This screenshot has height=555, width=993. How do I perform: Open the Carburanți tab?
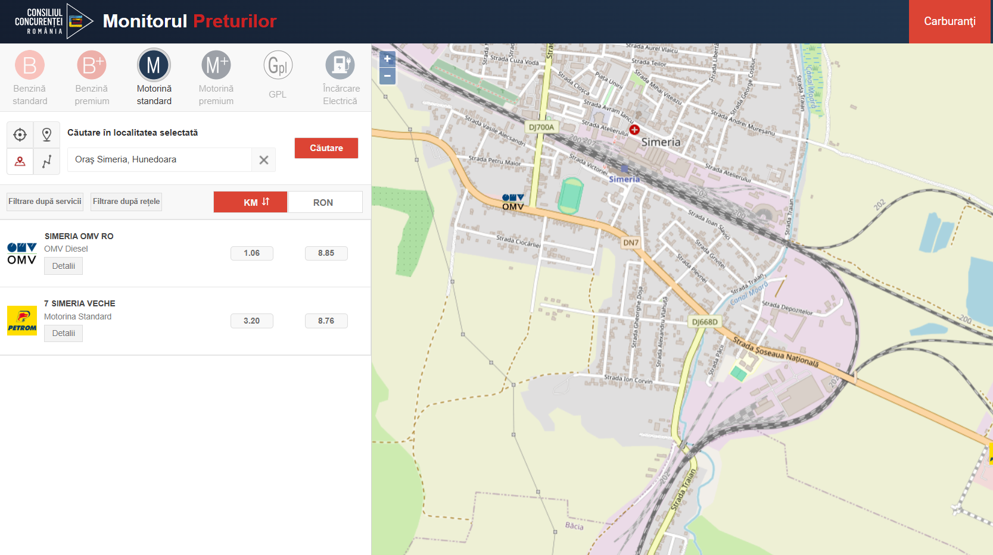point(950,21)
